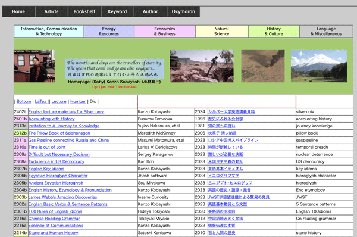Open 100 Rules of English Idioms
Image resolution: width=357 pixels, height=237 pixels.
55,211
